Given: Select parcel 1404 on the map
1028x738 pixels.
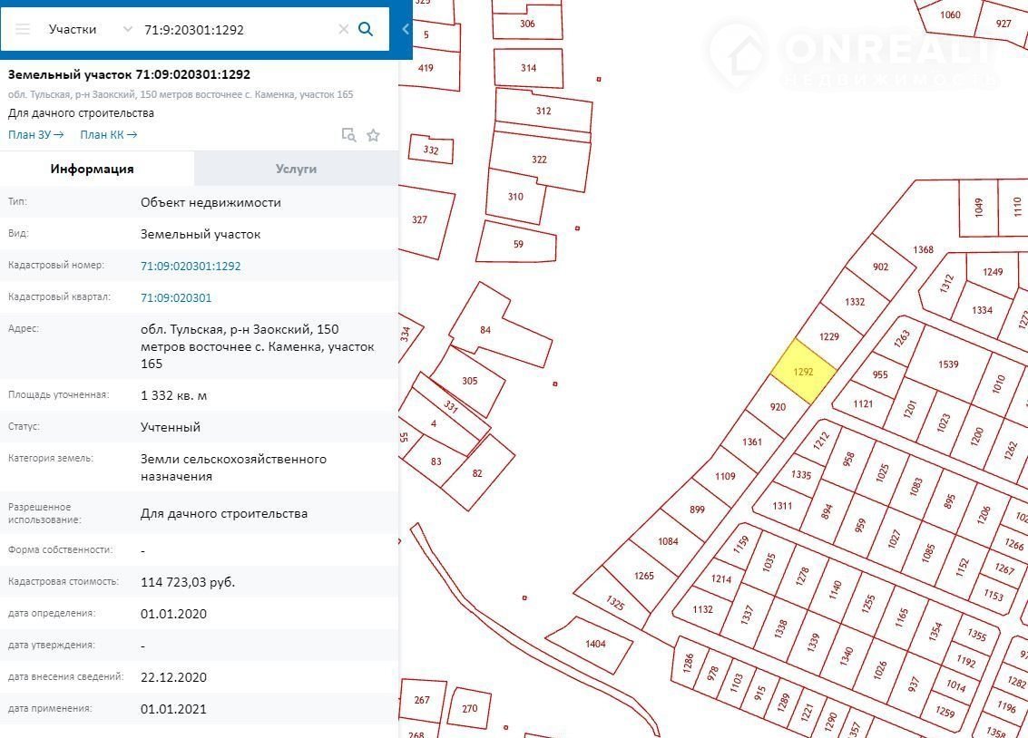Looking at the screenshot, I should click(595, 644).
